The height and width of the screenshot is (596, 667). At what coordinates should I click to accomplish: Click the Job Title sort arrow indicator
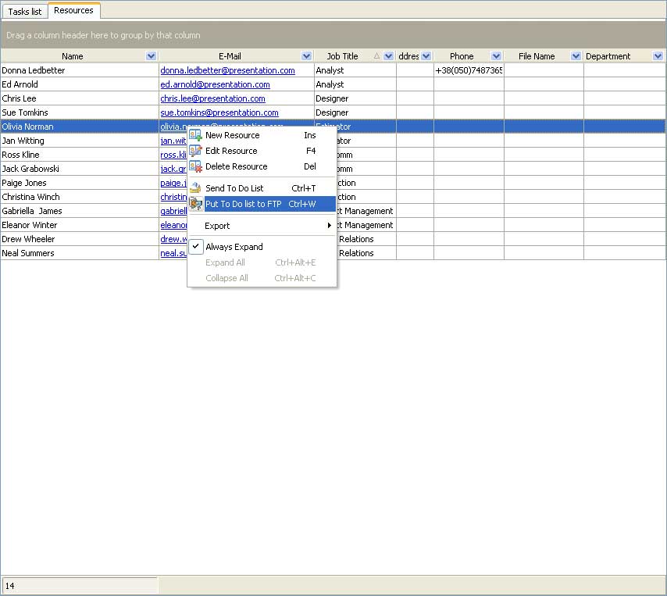coord(377,56)
